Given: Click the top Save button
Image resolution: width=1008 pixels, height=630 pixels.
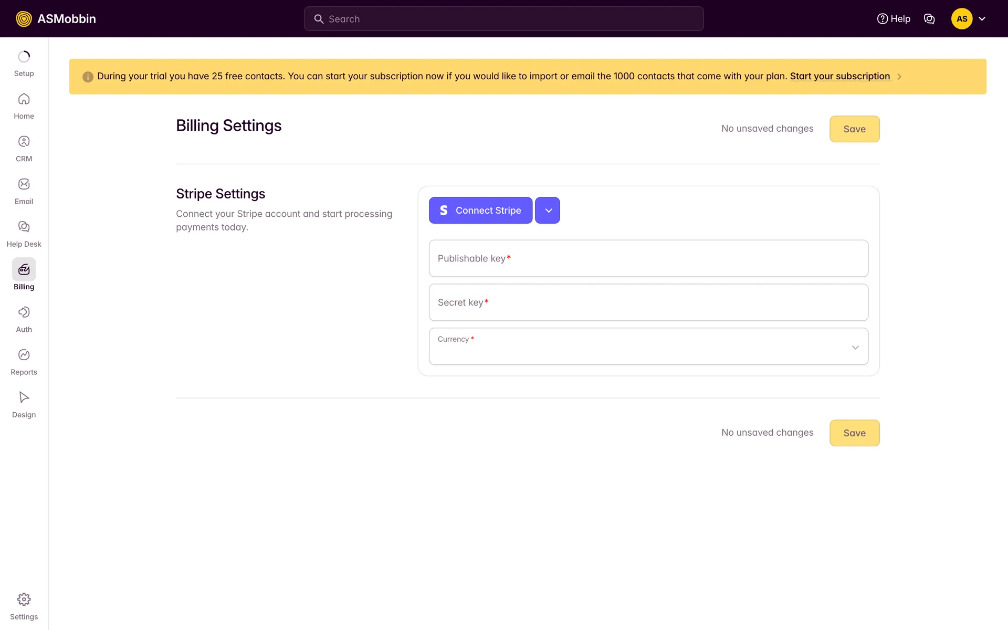Looking at the screenshot, I should tap(854, 129).
